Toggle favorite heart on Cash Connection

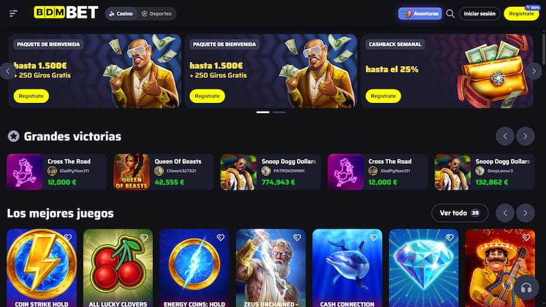pos(373,237)
